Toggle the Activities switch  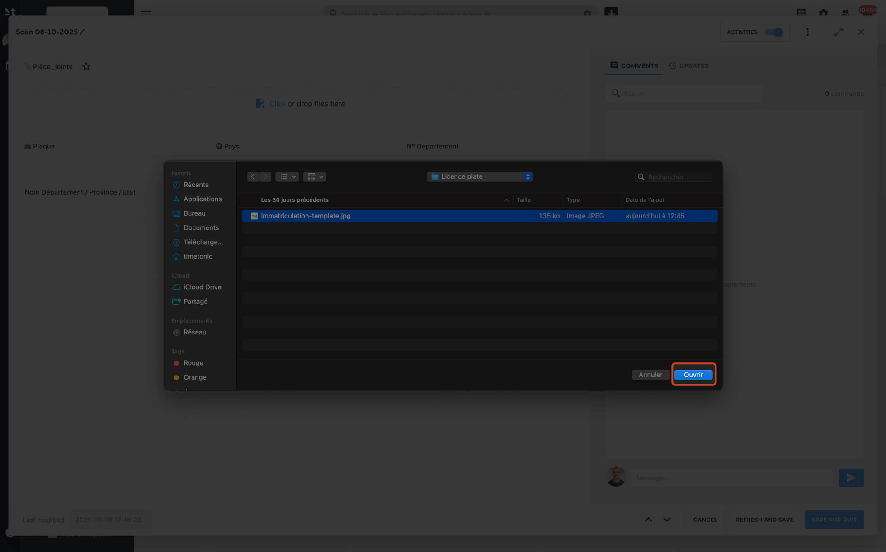click(x=773, y=32)
